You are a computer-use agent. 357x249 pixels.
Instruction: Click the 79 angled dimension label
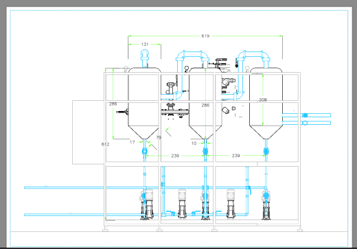tap(159, 137)
